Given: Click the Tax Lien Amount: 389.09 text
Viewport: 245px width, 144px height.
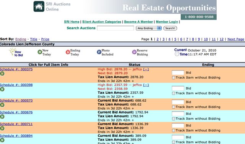Looking at the screenshot, I should (x=119, y=140).
